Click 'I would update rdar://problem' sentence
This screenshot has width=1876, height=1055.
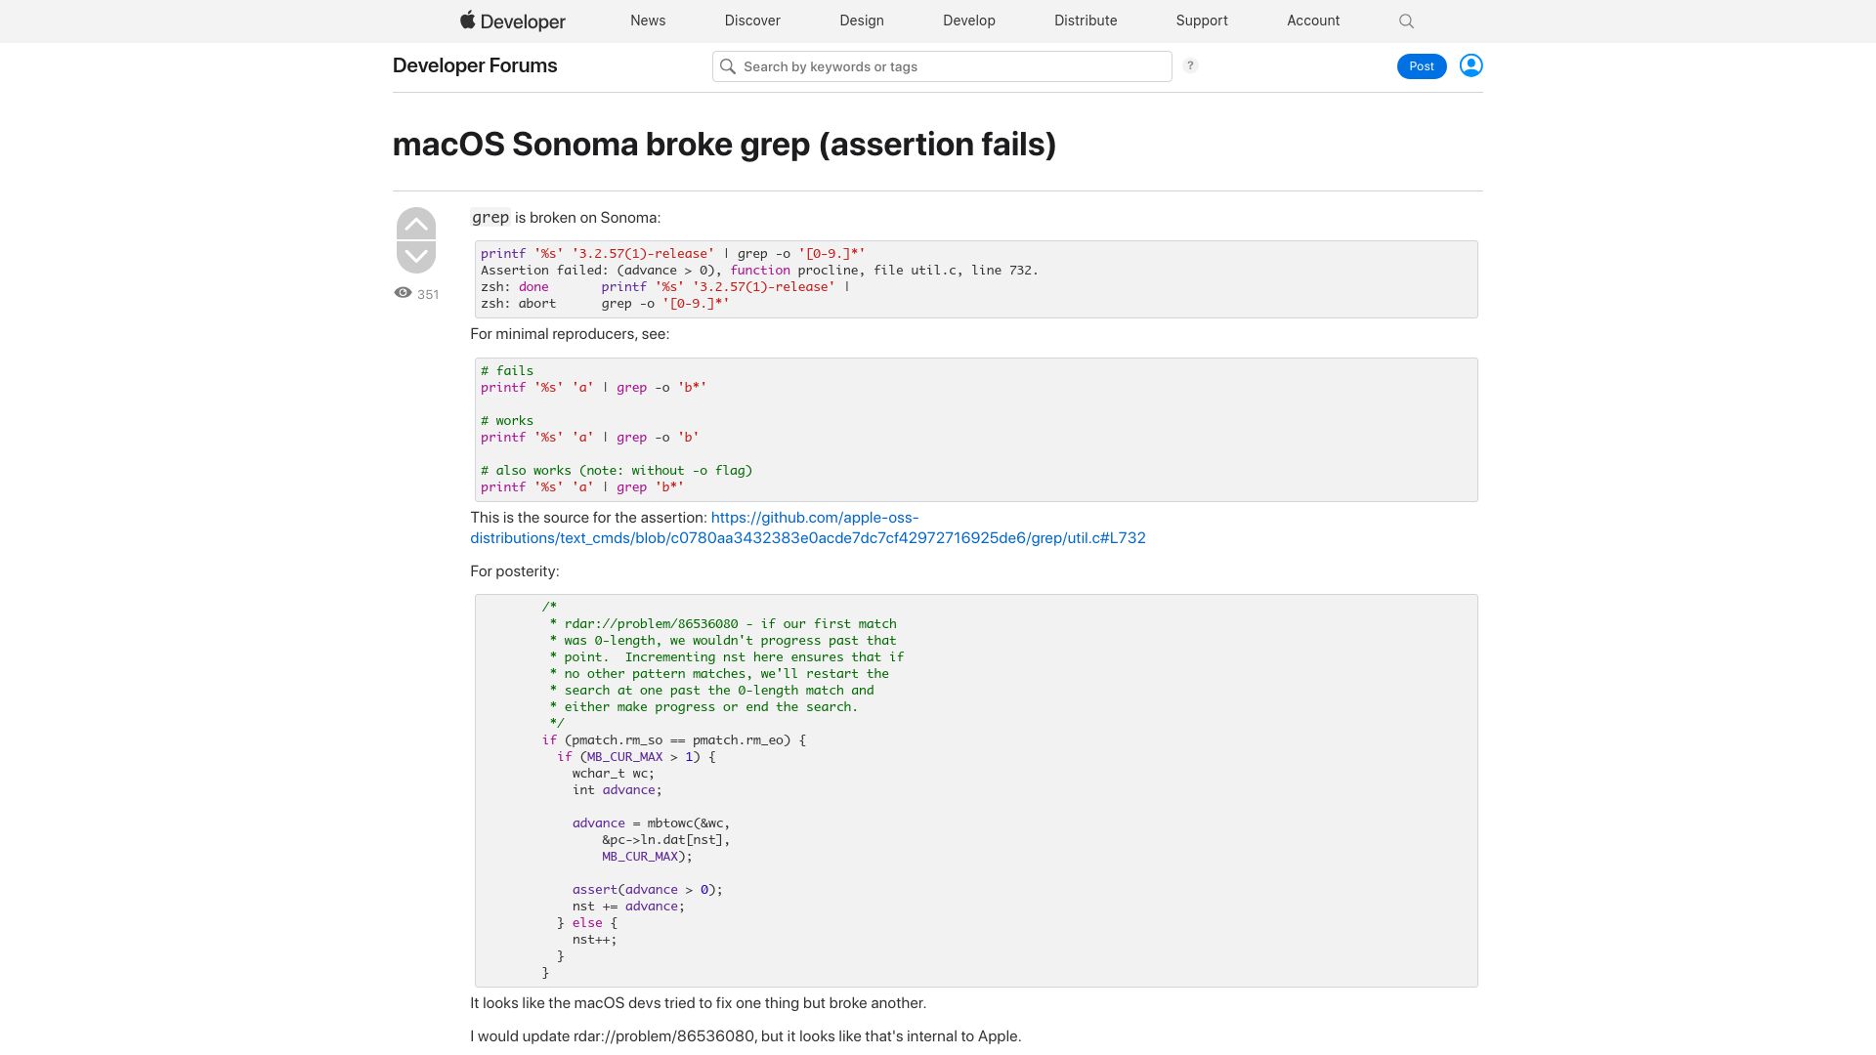click(746, 1036)
